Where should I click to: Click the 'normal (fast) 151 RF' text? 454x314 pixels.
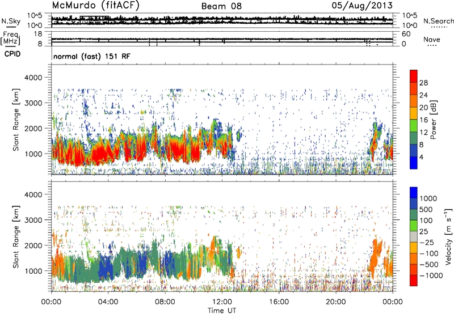92,56
